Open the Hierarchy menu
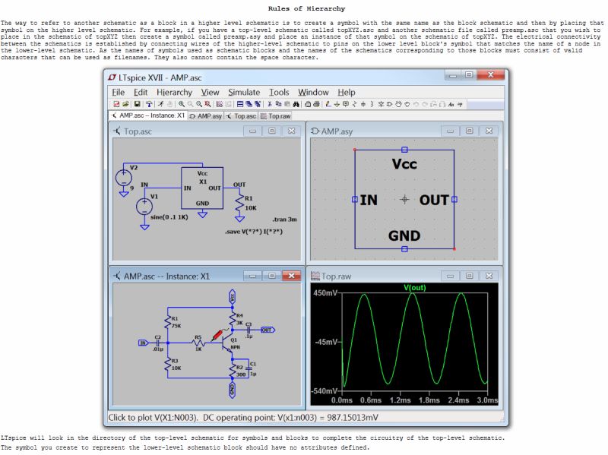 (173, 92)
